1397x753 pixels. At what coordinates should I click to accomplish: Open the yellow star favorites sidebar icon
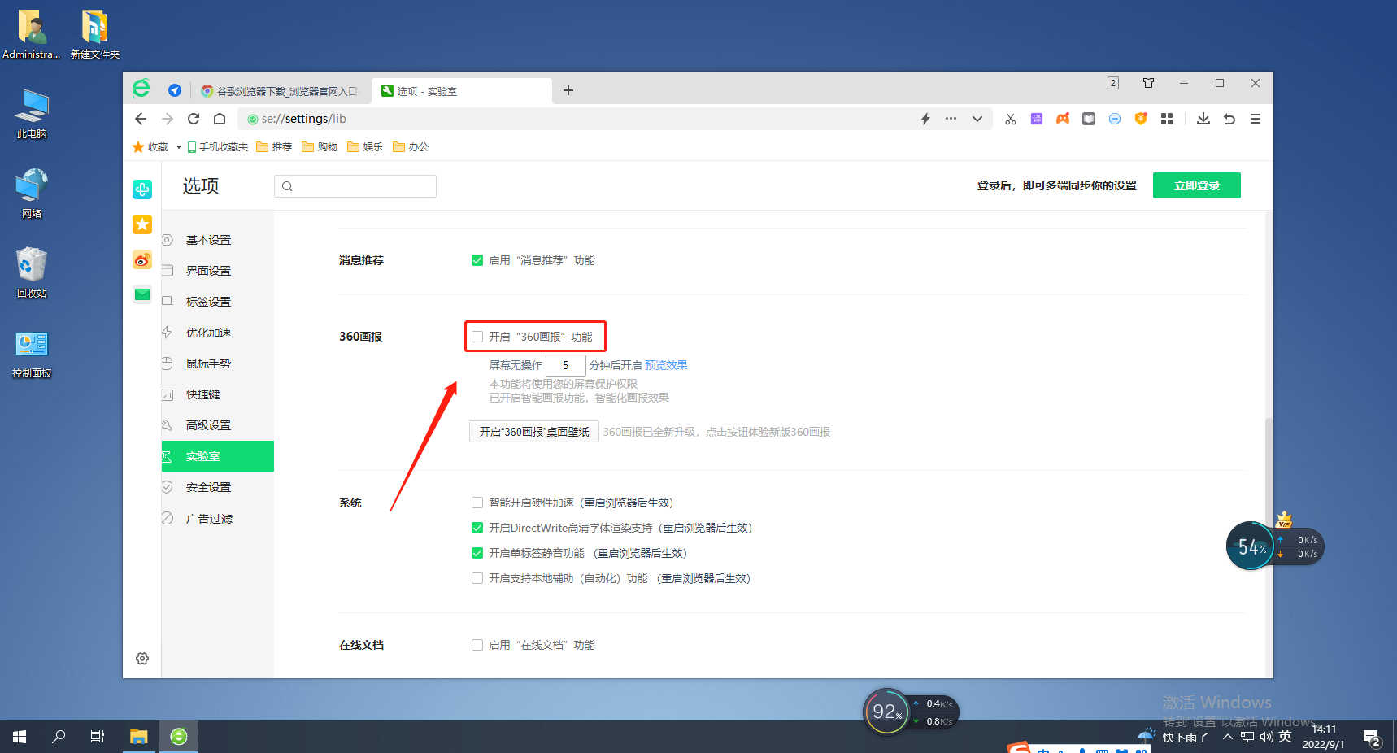(142, 224)
